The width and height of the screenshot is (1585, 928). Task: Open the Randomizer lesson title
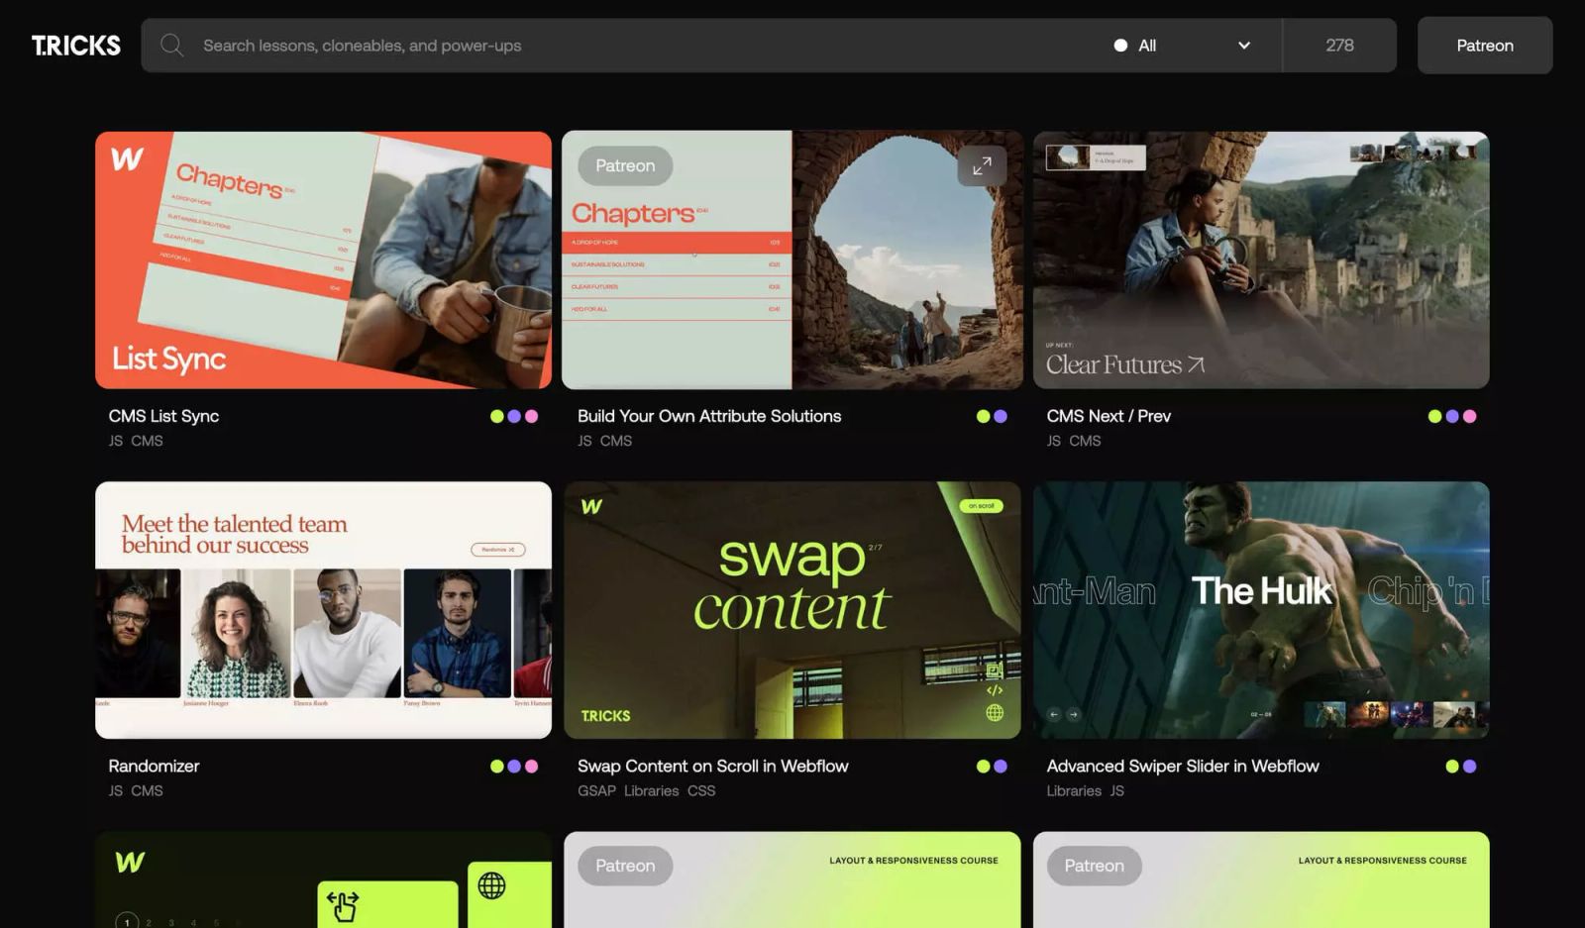pyautogui.click(x=154, y=766)
